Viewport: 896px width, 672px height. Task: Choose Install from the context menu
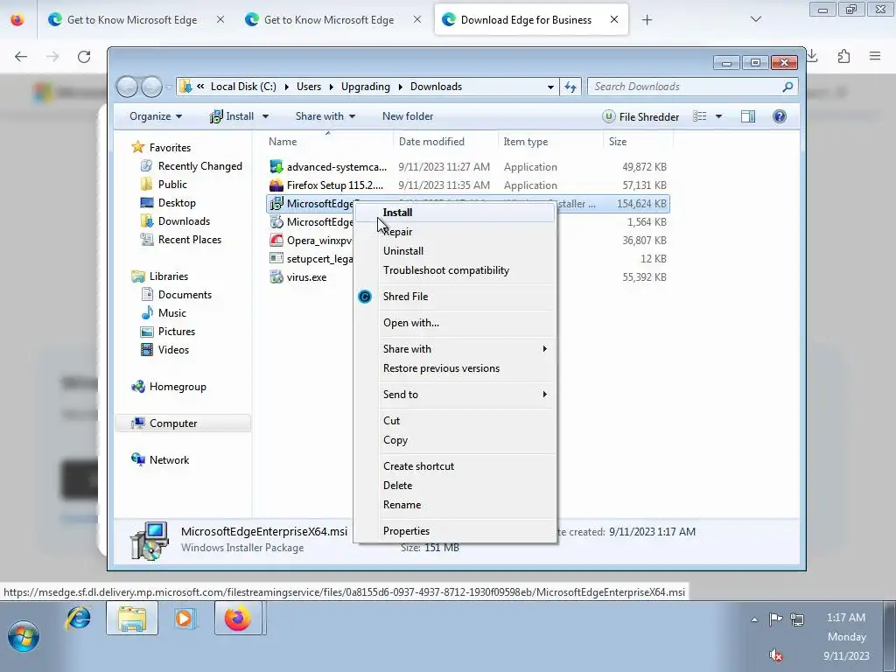(397, 213)
